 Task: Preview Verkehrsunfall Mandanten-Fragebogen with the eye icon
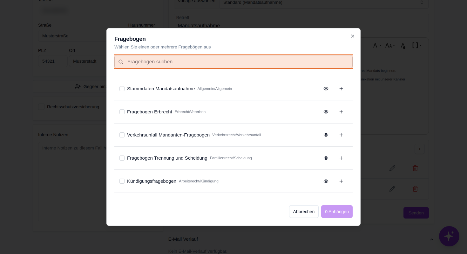[x=326, y=135]
